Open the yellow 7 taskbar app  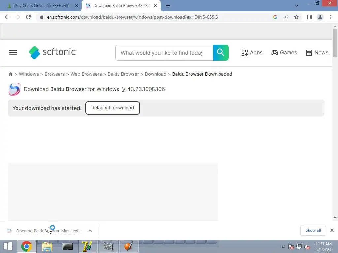(88, 246)
